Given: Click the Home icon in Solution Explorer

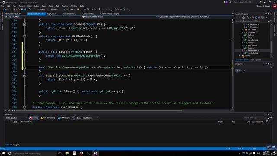Looking at the screenshot, I should point(243,17).
